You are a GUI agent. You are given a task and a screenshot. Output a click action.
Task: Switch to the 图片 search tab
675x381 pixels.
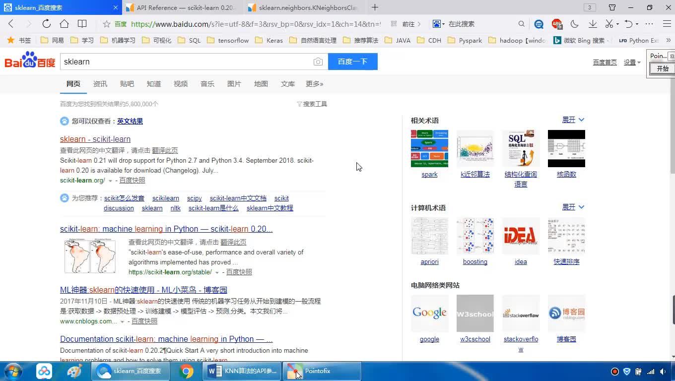tap(234, 84)
